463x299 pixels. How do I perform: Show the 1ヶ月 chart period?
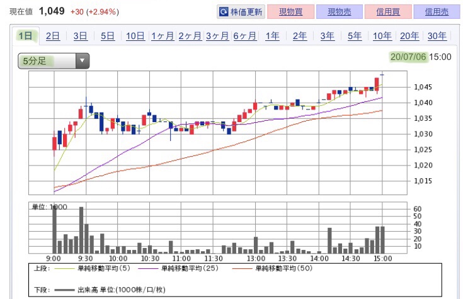[163, 36]
